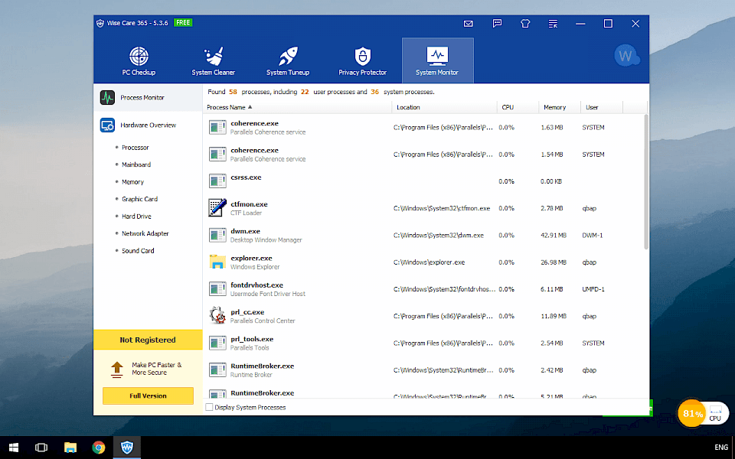Sort by the User column header
Image resolution: width=735 pixels, height=459 pixels.
pyautogui.click(x=602, y=107)
